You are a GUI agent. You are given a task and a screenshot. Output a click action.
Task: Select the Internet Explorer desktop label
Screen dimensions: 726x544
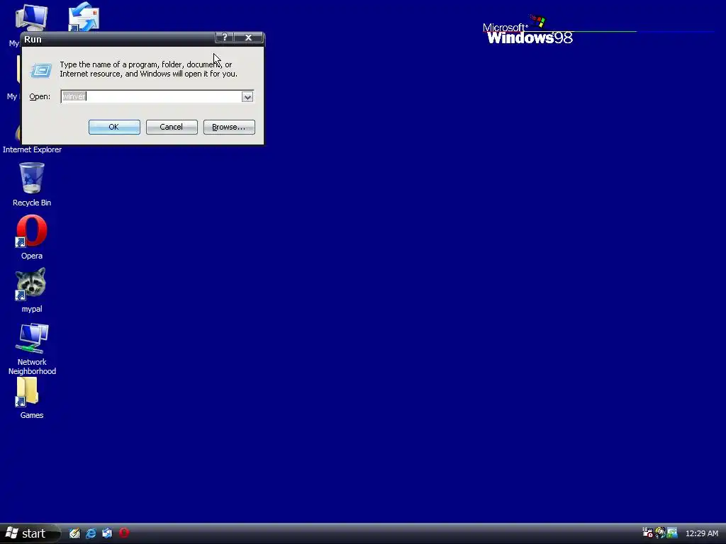pos(32,149)
